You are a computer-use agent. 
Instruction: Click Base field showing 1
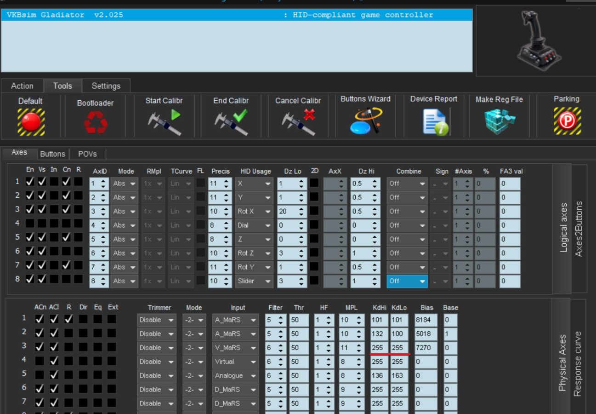tap(450, 334)
